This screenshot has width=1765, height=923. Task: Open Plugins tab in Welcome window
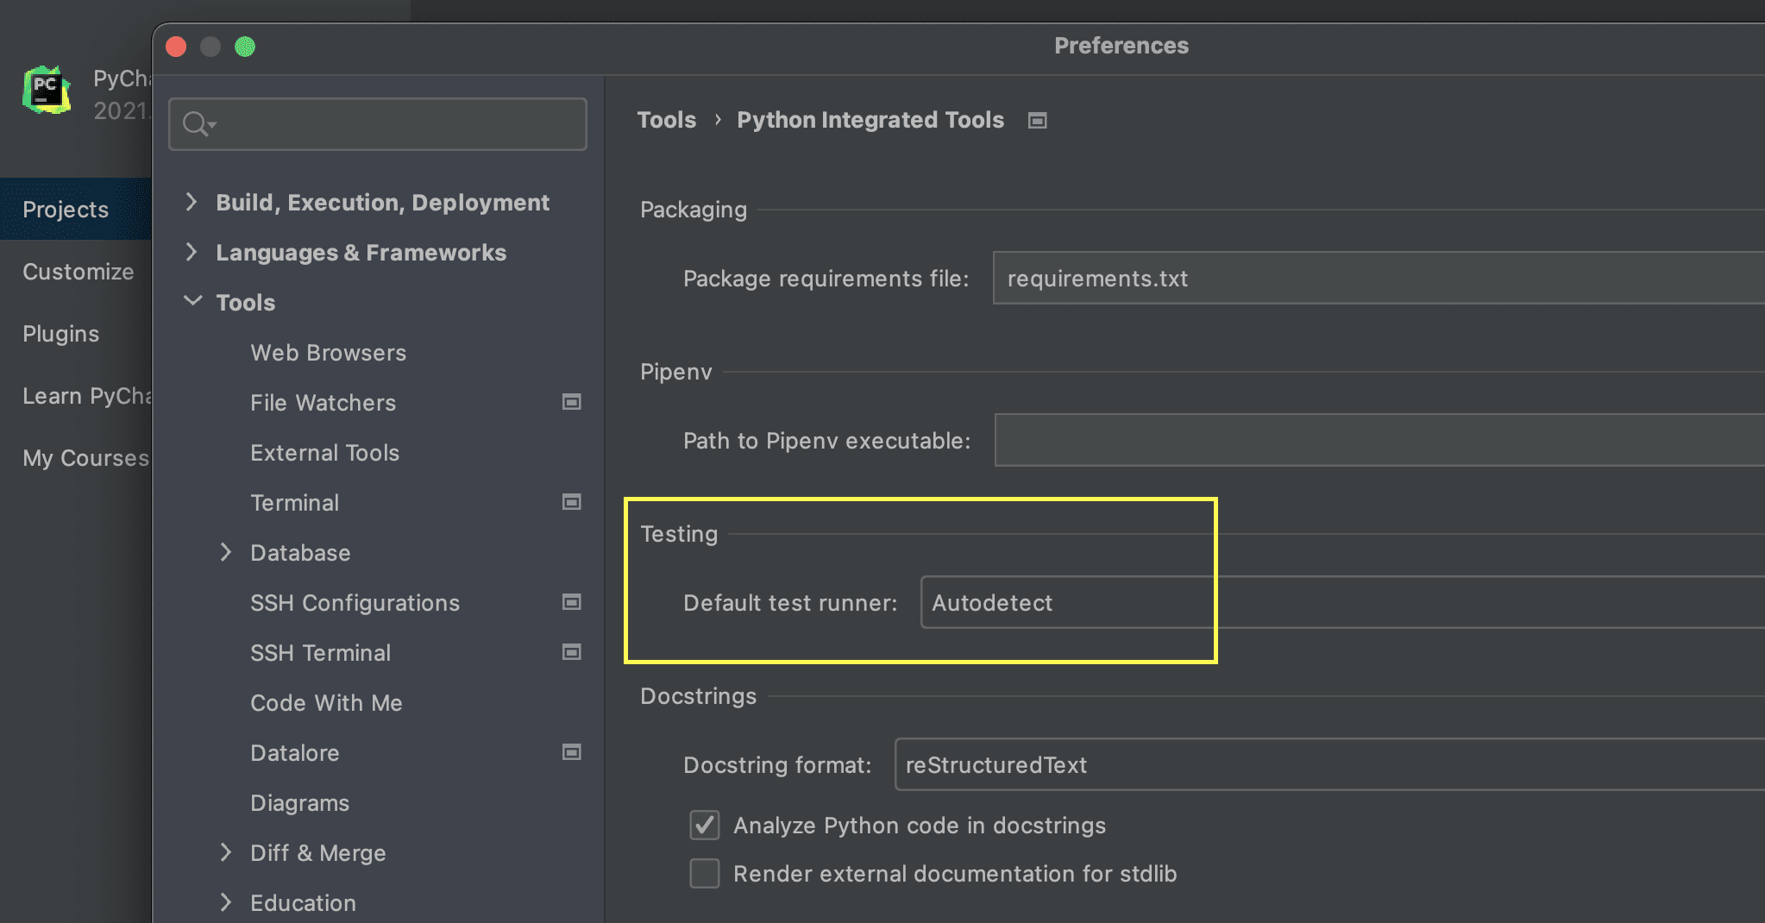76,333
